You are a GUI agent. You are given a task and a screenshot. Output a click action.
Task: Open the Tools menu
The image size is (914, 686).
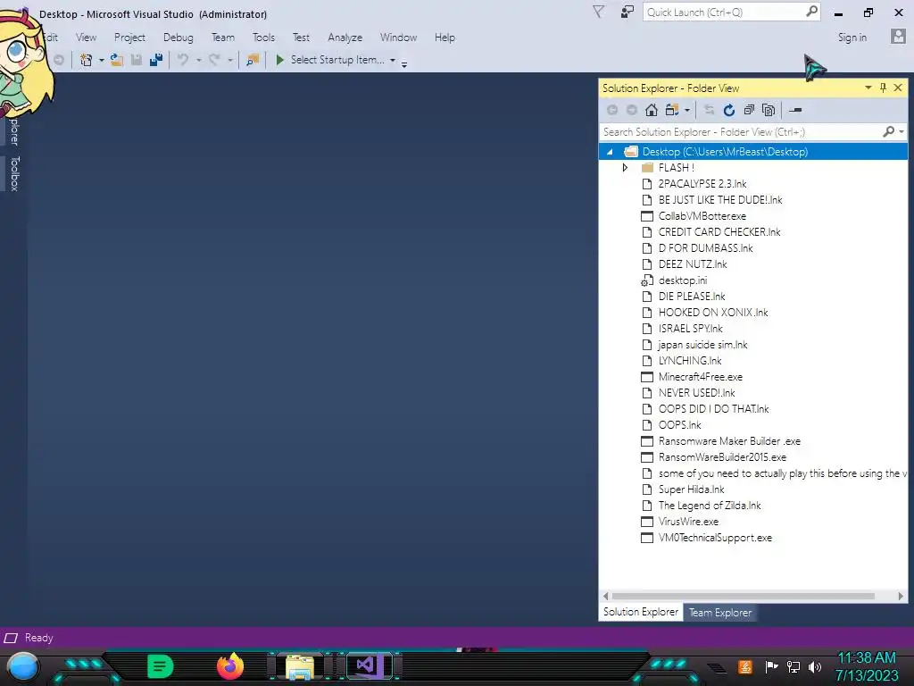(263, 38)
